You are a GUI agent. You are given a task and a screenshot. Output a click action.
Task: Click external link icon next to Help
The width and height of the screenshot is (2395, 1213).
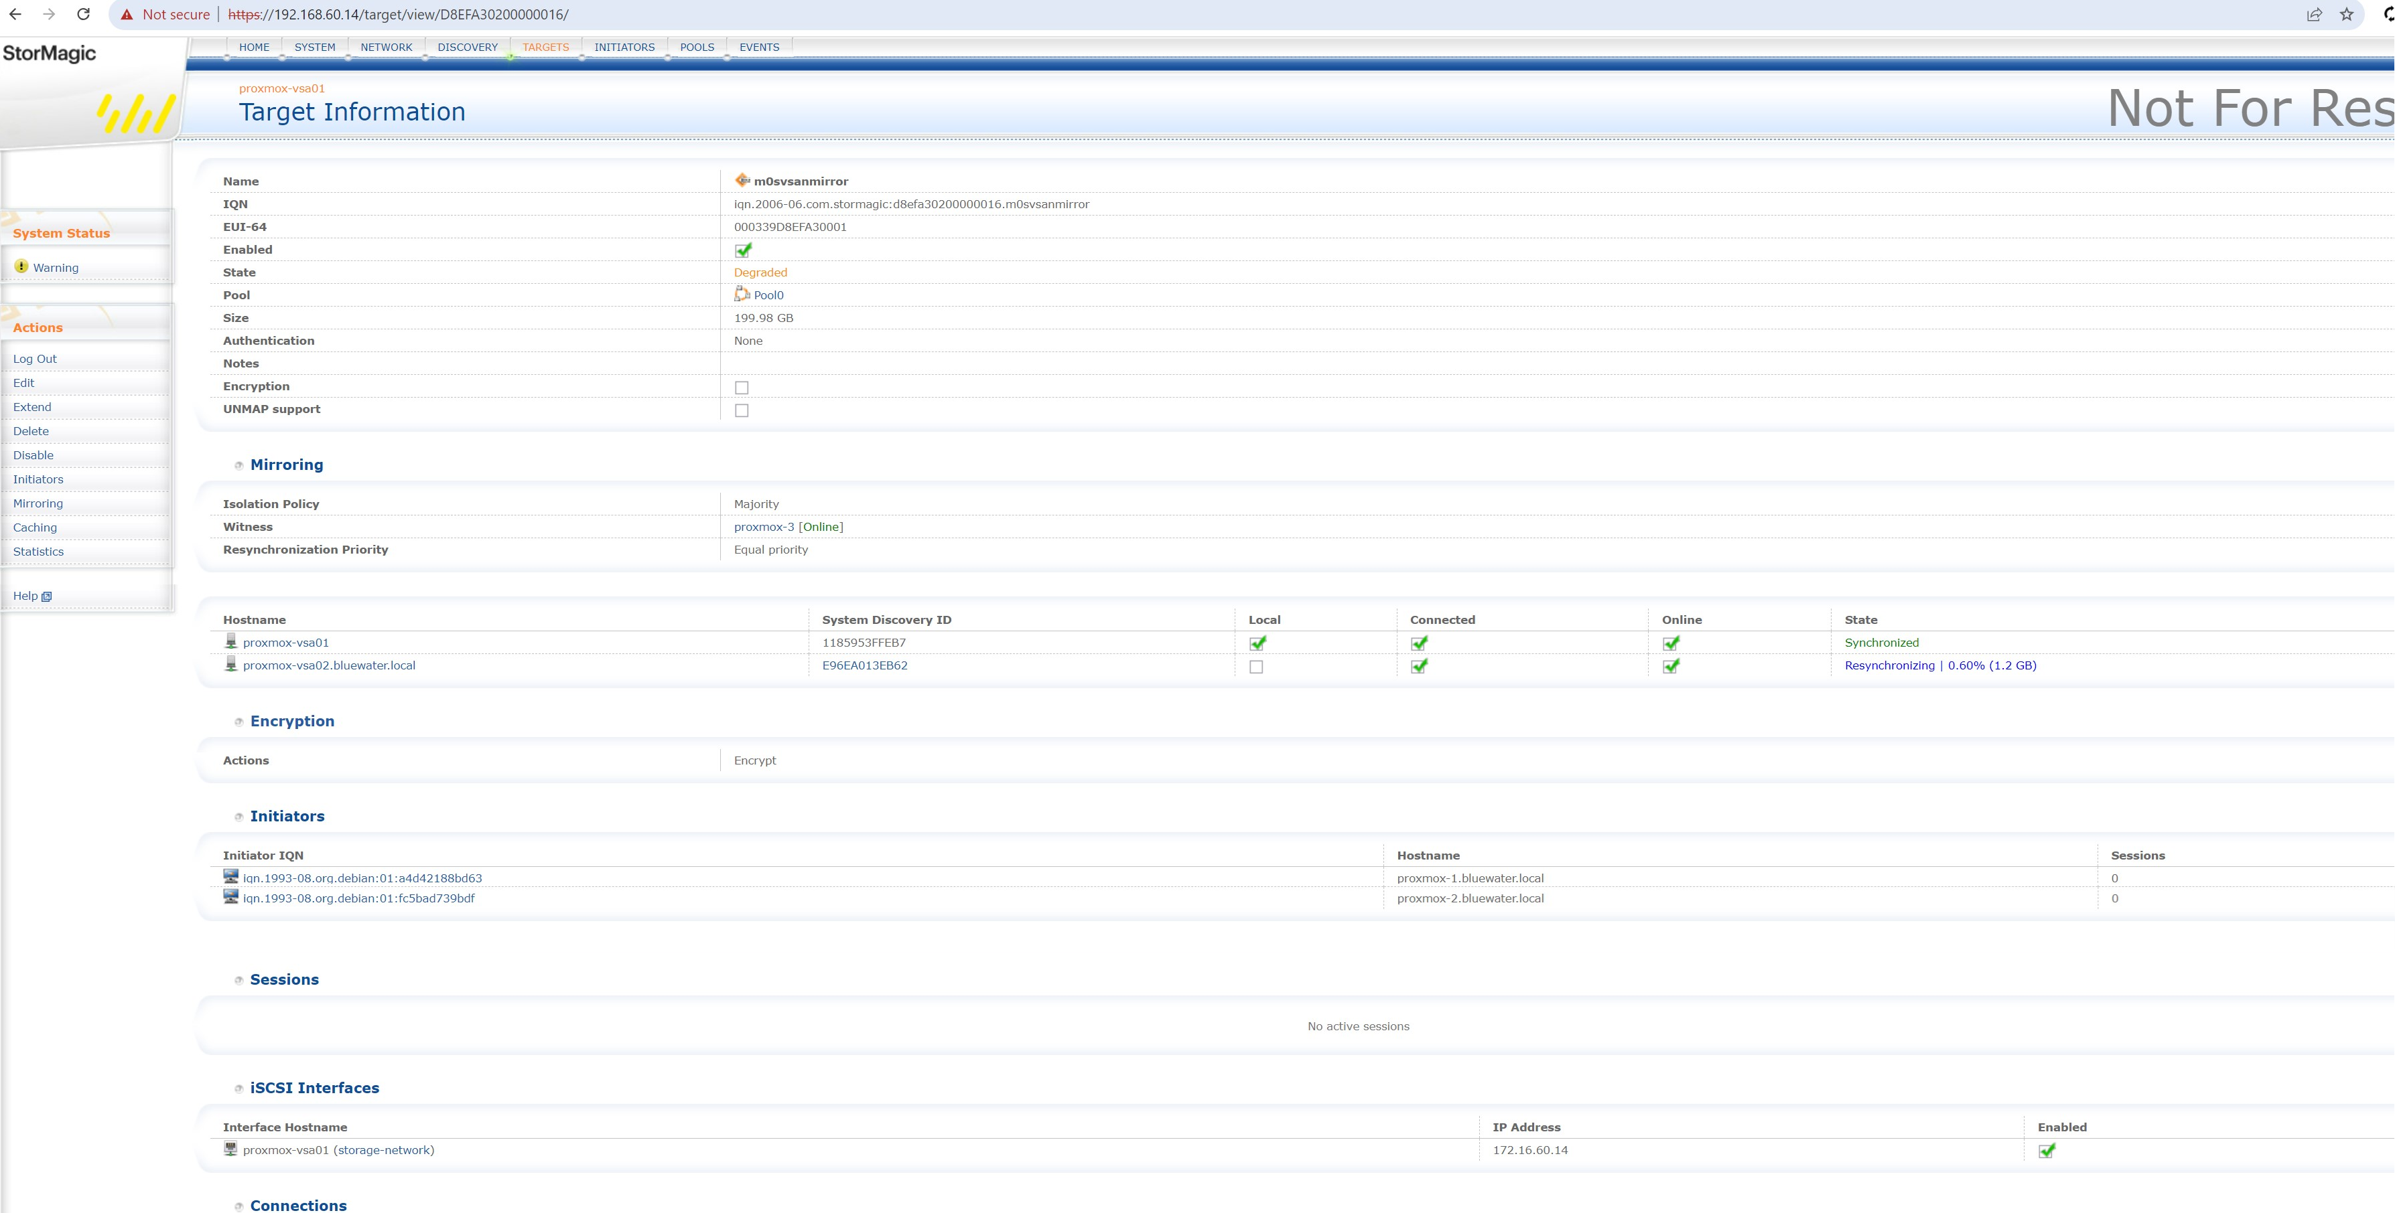tap(46, 596)
